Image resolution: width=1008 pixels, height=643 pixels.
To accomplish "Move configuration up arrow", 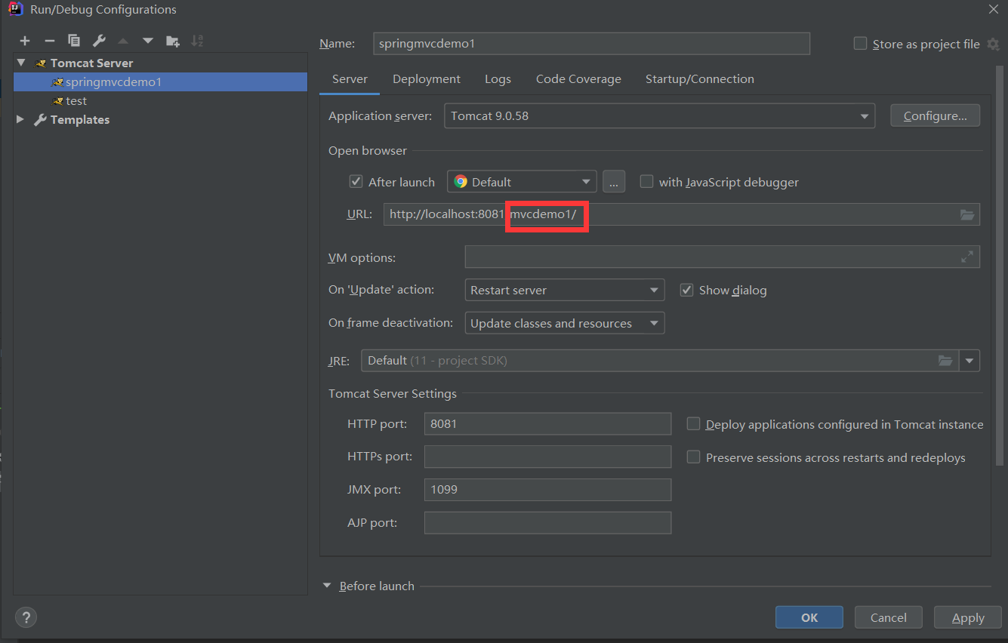I will [123, 41].
